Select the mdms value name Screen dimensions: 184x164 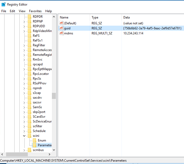coord(69,33)
